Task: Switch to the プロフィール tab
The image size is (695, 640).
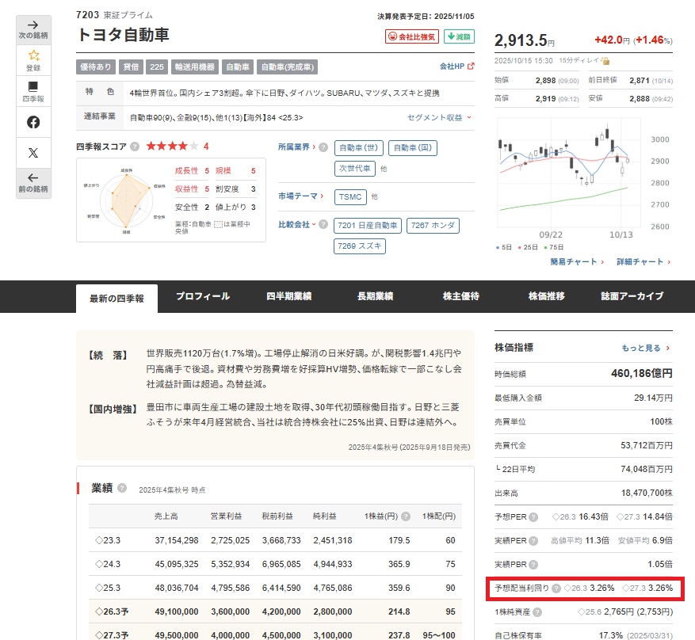Action: point(202,297)
